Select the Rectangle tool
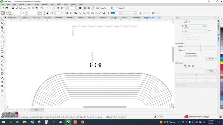The height and width of the screenshot is (125, 223). point(2,44)
